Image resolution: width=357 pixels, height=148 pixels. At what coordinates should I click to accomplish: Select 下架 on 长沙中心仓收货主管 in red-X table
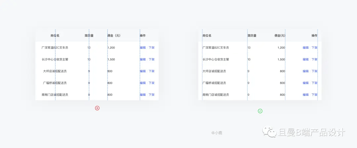(152, 59)
